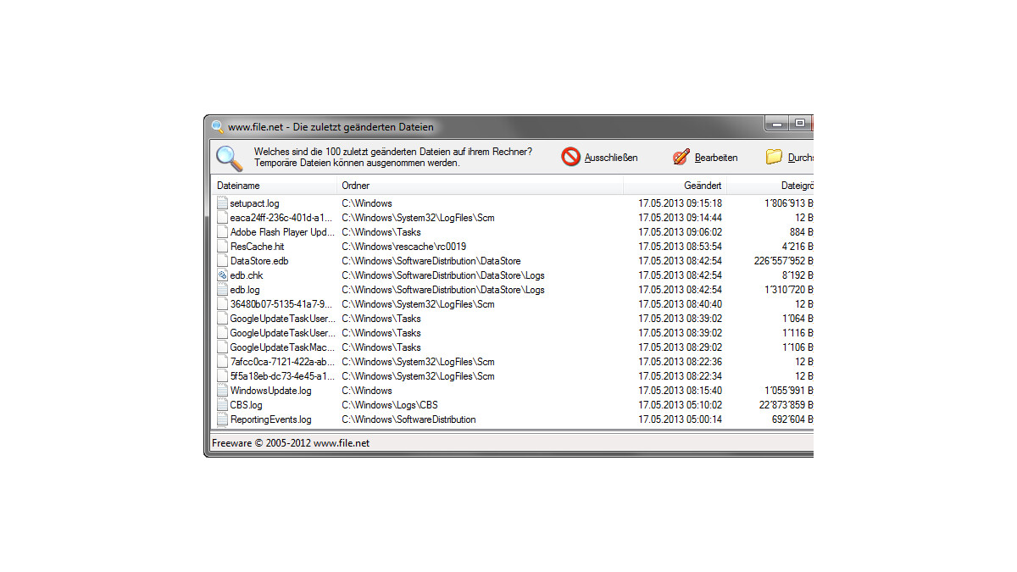This screenshot has height=572, width=1017.
Task: Sort files by the Geändert column
Action: pyautogui.click(x=703, y=185)
